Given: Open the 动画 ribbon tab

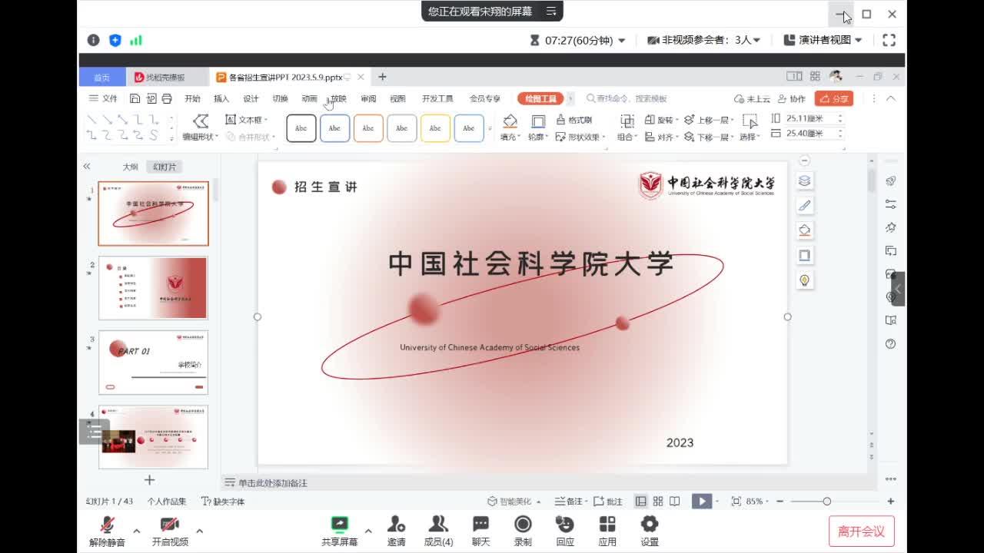Looking at the screenshot, I should pos(309,98).
